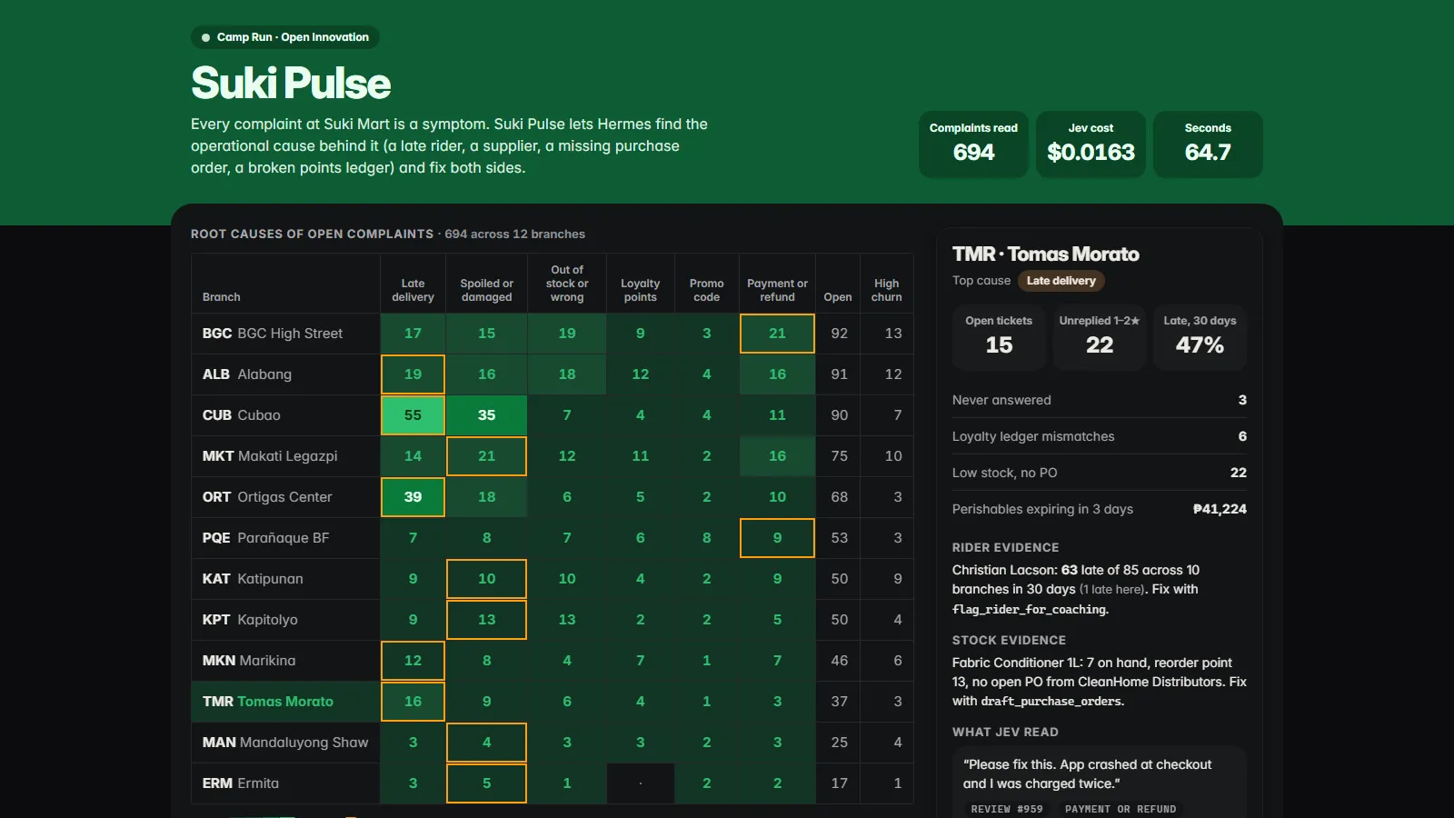Click the Late, 30 days 47% tile
This screenshot has height=818, width=1454.
coord(1200,337)
